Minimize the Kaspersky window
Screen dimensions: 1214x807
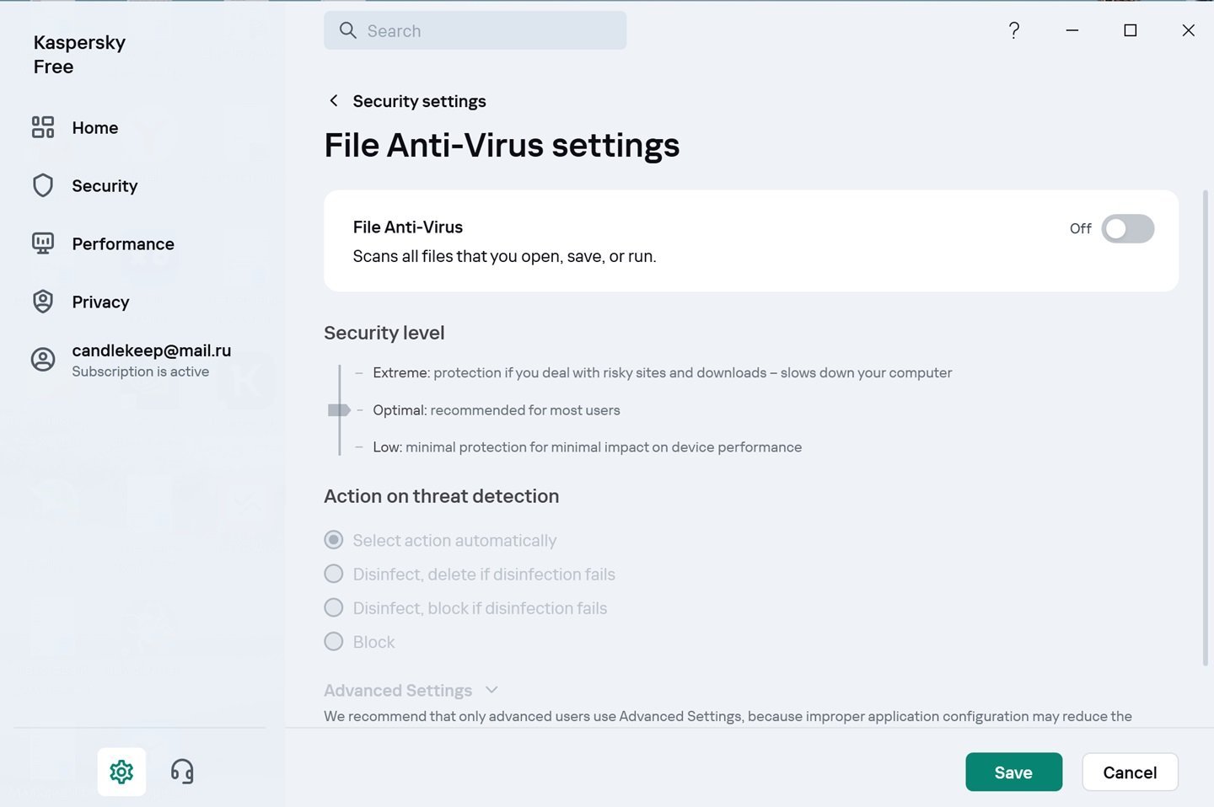(x=1072, y=30)
